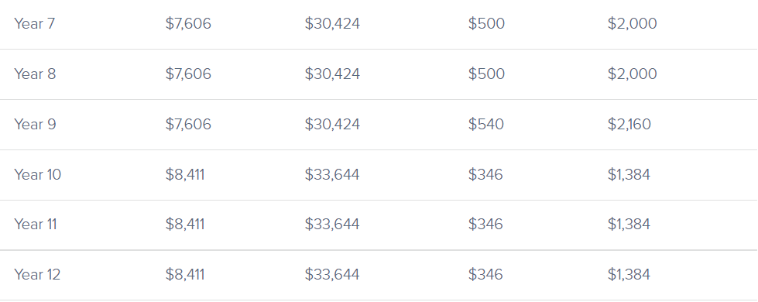Select the Year 9 row label
This screenshot has height=302, width=758.
point(35,124)
